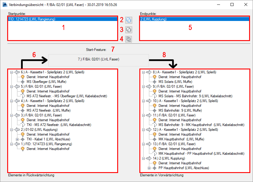253x182 pixels.
Task: Click the left arrow icon of 6.) A - Kassette1
Action: tap(17, 72)
